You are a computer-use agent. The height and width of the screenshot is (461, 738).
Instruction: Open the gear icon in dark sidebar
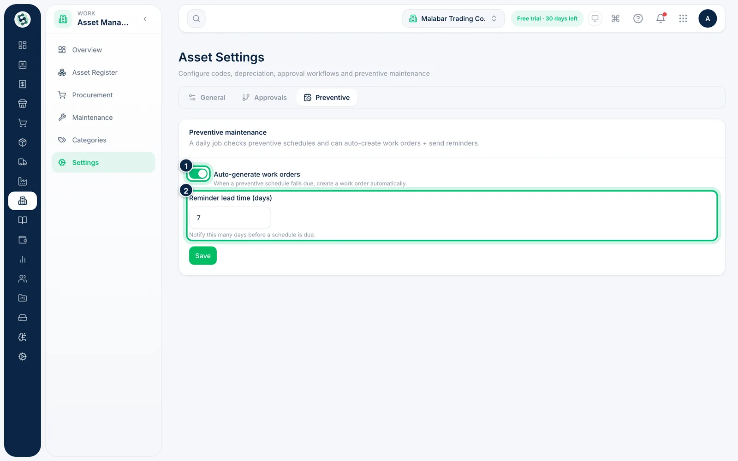click(x=22, y=357)
